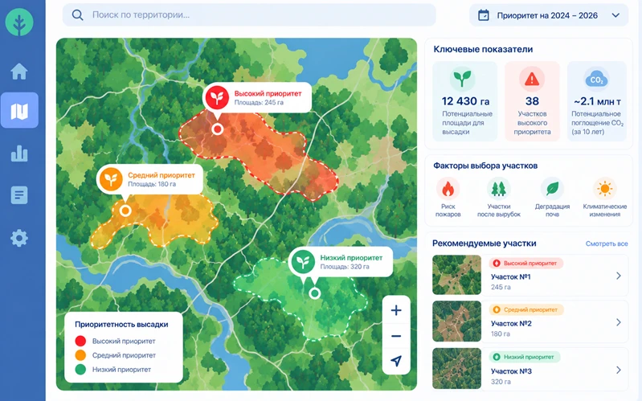Open the reports document sidebar icon
This screenshot has height=401, width=642.
point(19,195)
